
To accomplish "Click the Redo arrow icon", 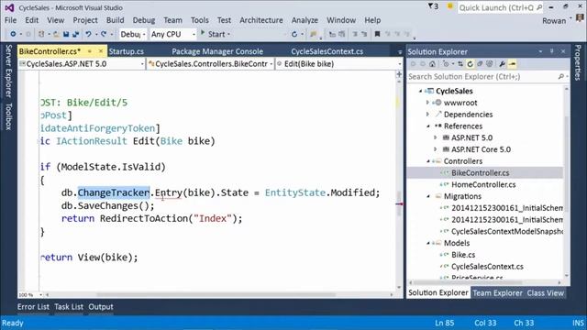I will pos(104,34).
